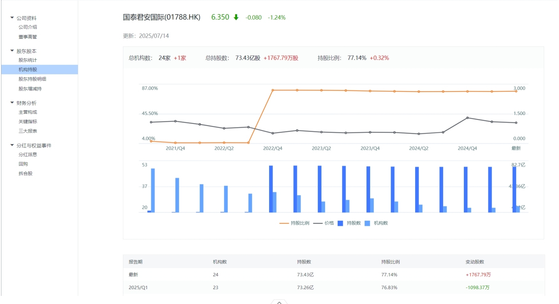This screenshot has width=559, height=304.
Task: Click the 2025/Q1 row label
Action: (138, 288)
